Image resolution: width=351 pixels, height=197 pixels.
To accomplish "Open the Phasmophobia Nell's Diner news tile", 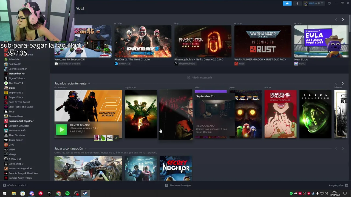I will click(x=203, y=41).
